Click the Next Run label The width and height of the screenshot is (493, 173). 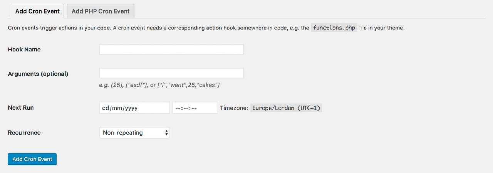coord(21,108)
